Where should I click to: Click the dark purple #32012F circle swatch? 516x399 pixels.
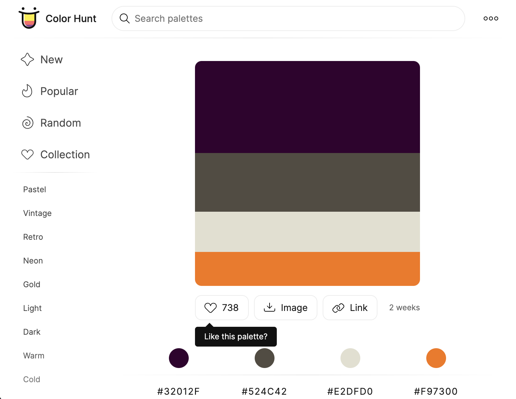pyautogui.click(x=179, y=358)
